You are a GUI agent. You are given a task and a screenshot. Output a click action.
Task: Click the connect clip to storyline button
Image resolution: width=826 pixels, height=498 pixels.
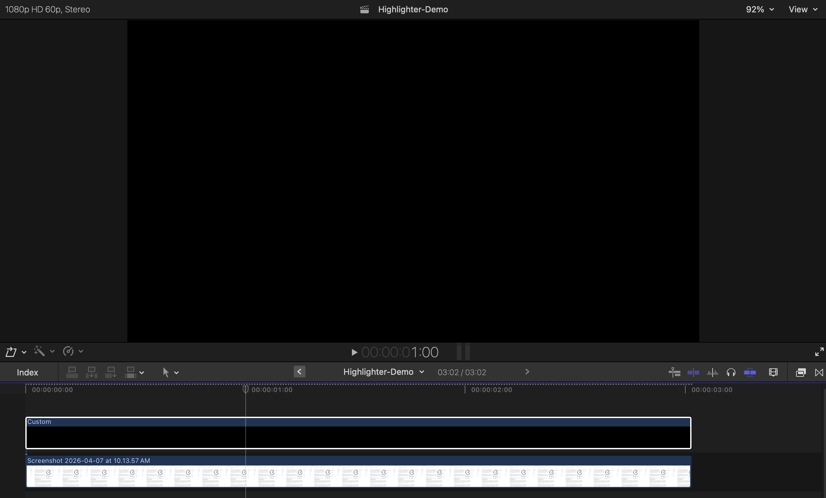click(x=72, y=372)
